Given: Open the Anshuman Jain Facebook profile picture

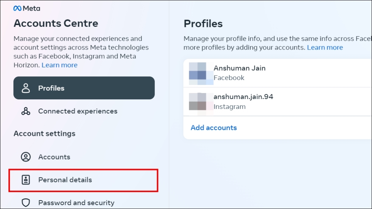Looking at the screenshot, I should tap(200, 72).
